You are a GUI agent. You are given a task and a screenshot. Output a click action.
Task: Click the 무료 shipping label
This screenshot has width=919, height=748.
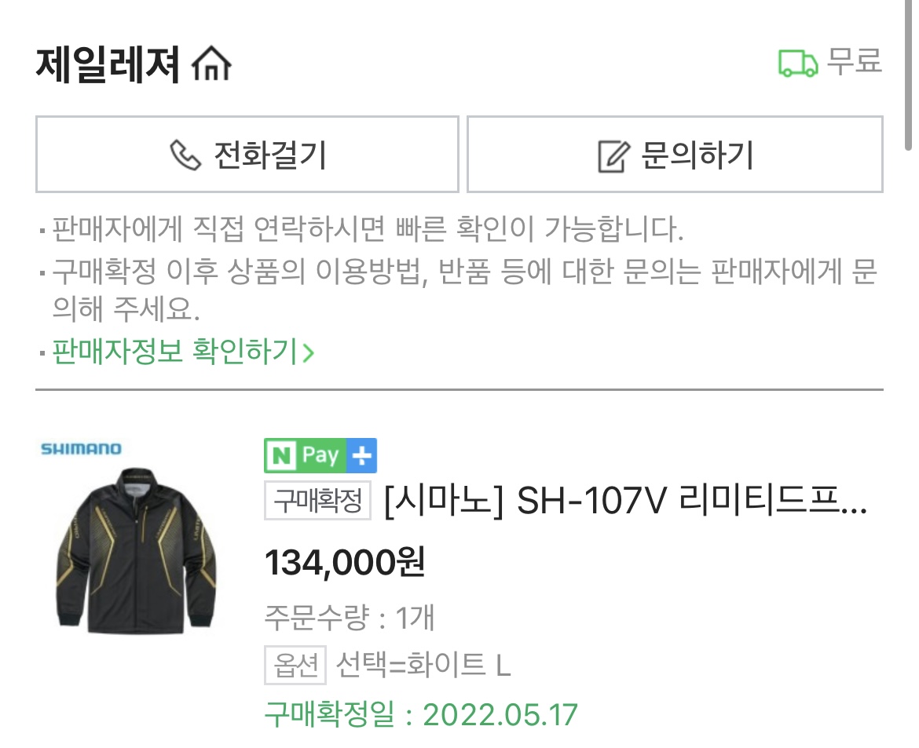click(854, 62)
